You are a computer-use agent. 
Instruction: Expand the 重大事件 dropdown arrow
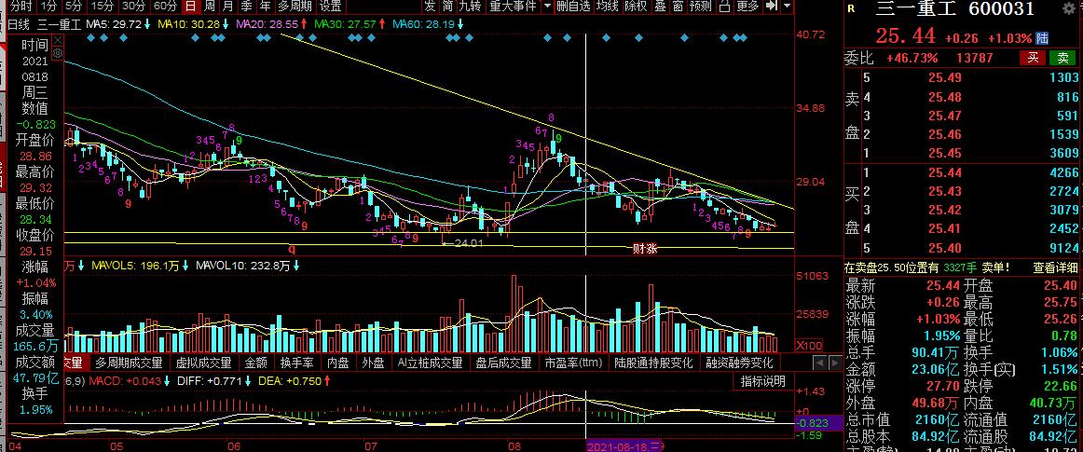coord(547,7)
